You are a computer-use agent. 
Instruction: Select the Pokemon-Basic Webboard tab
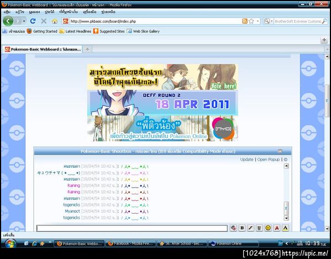[x=43, y=49]
